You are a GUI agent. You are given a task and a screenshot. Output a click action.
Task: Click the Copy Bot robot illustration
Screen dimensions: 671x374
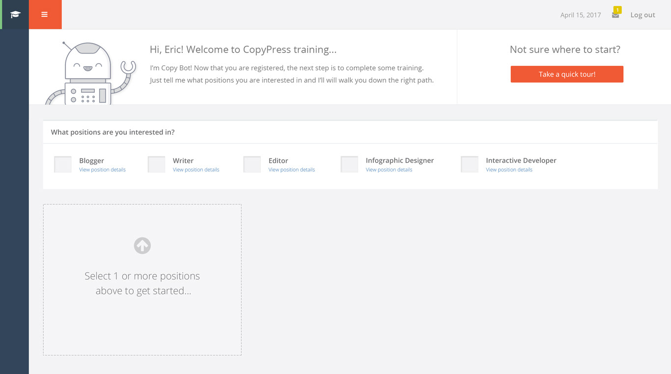[90, 73]
